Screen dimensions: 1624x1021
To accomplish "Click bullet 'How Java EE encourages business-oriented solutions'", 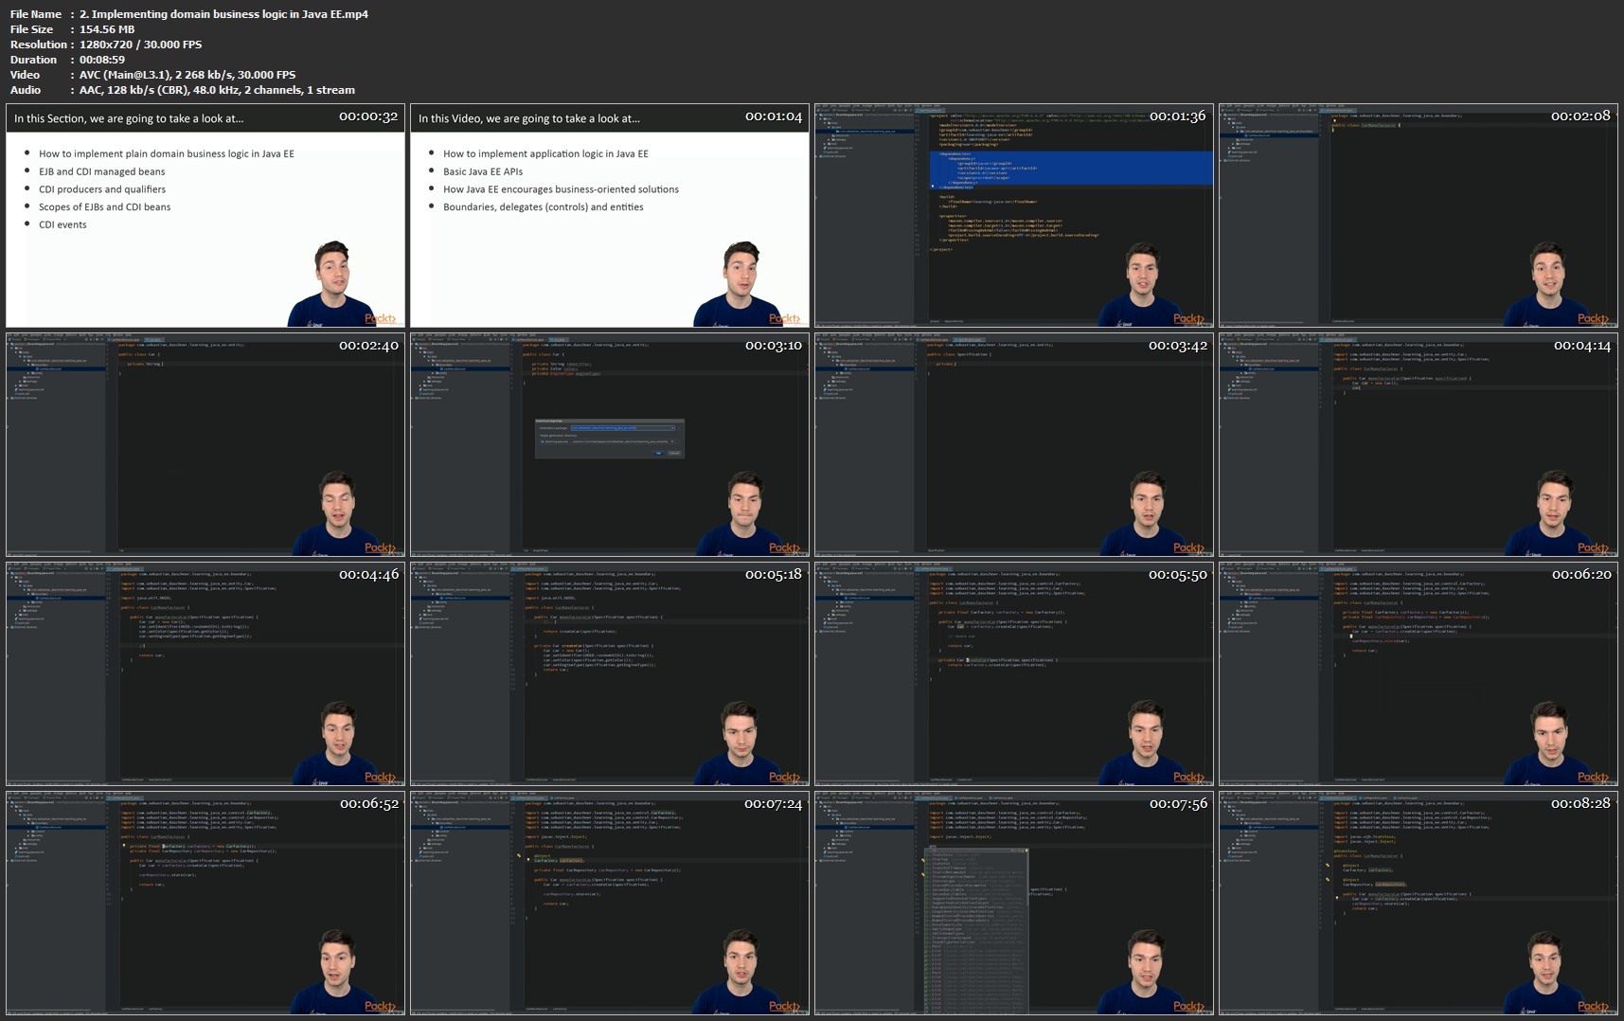I will pos(561,189).
